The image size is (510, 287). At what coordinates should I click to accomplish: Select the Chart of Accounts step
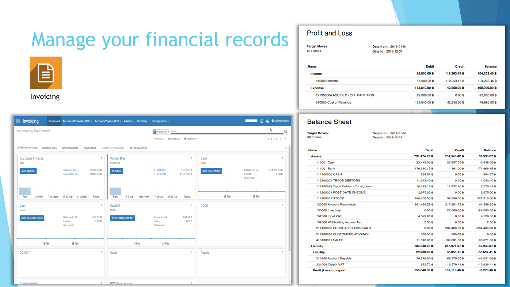113,148
